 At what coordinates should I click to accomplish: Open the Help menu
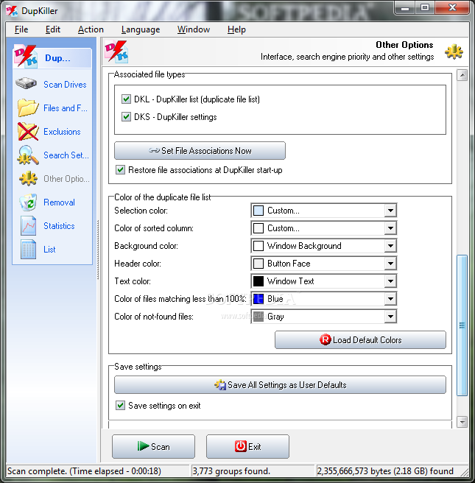(x=236, y=29)
